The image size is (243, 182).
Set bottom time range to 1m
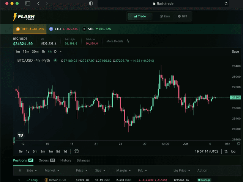coord(50,151)
